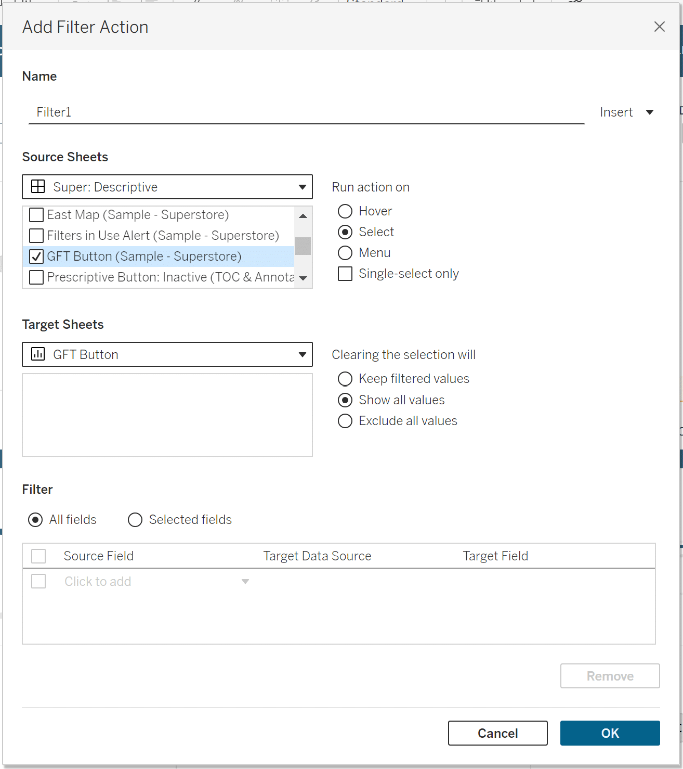The image size is (683, 769).
Task: Click the bar chart icon beside GFT Button
Action: click(x=38, y=354)
